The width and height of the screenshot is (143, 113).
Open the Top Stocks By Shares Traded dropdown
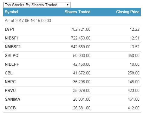pyautogui.click(x=37, y=5)
